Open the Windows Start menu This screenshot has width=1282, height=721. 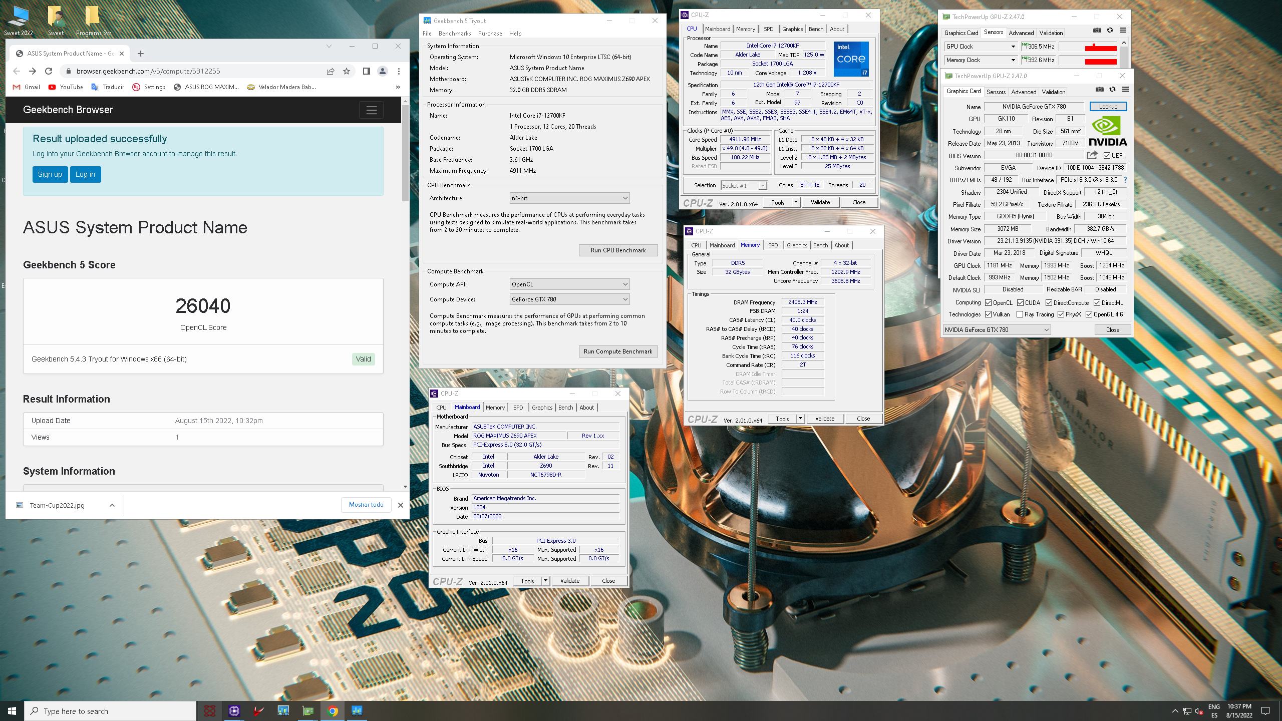12,711
